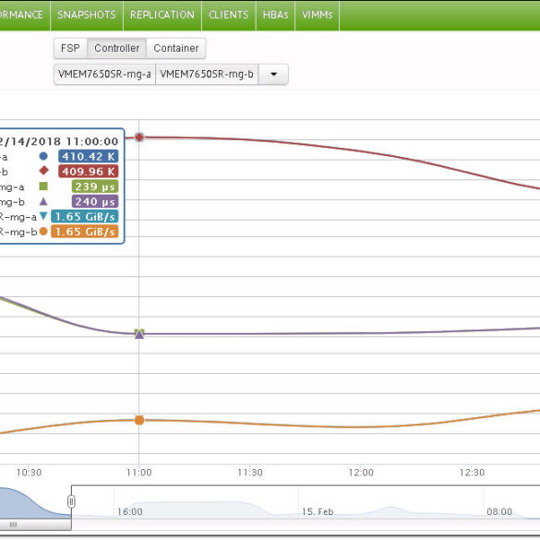
Task: Click the blue circle legend icon
Action: point(43,156)
